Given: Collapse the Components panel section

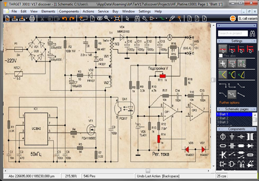Looking at the screenshot, I should pos(237,129).
